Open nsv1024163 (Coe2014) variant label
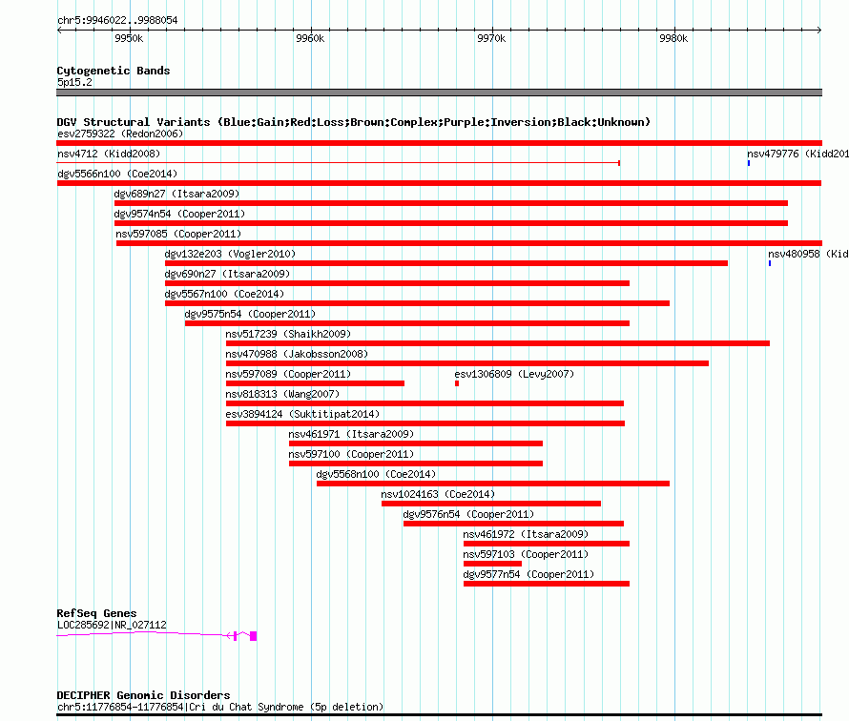This screenshot has height=721, width=849. (x=438, y=494)
